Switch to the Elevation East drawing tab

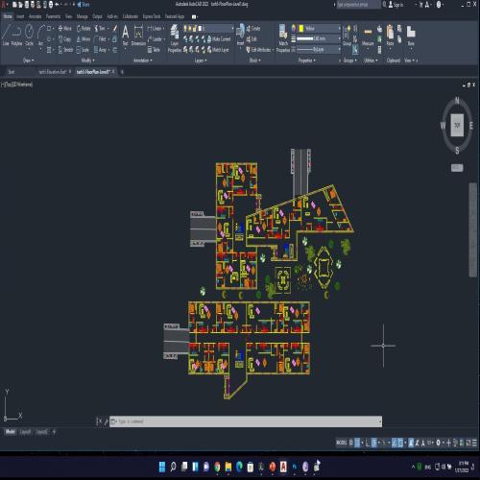click(52, 72)
